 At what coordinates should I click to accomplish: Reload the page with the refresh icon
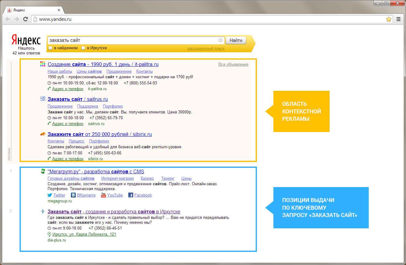[26, 19]
